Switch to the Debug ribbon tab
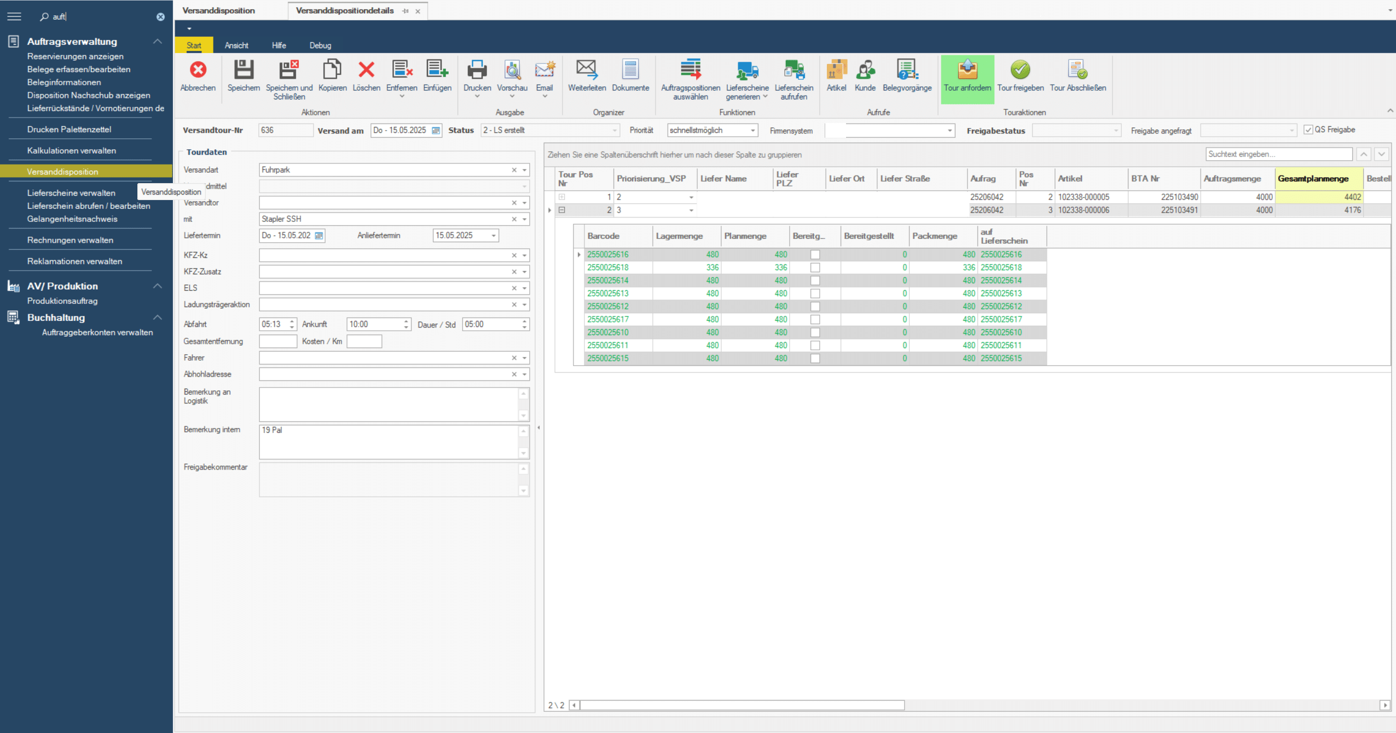 click(x=320, y=45)
